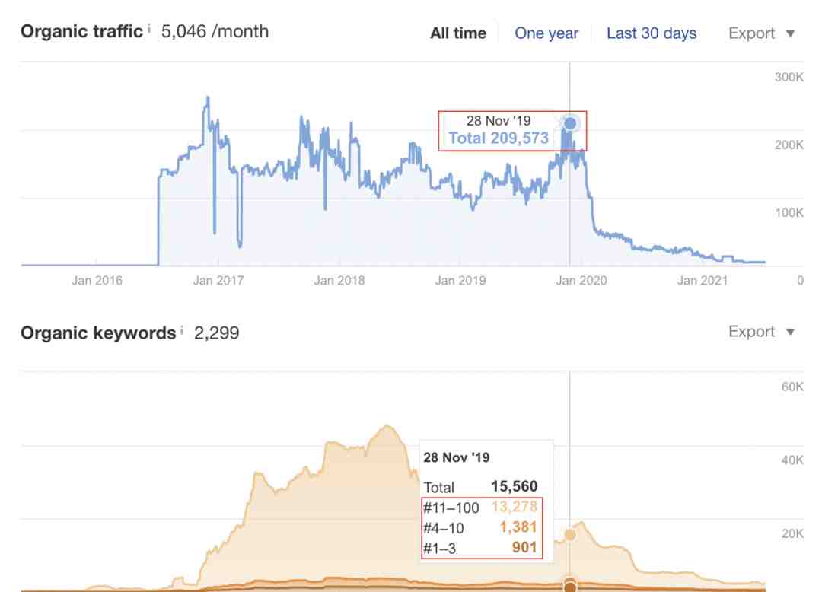Click info icon beside Organic traffic
The width and height of the screenshot is (822, 592).
[x=149, y=28]
